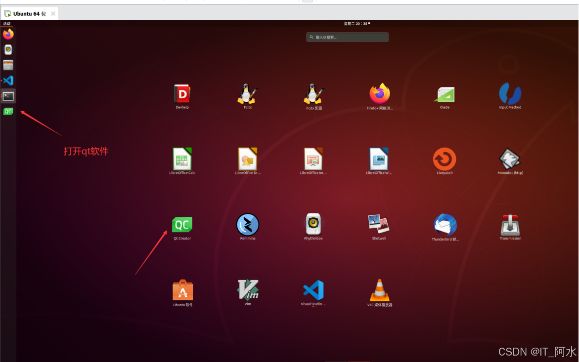
Task: Open Shotwell photo manager
Action: point(379,224)
